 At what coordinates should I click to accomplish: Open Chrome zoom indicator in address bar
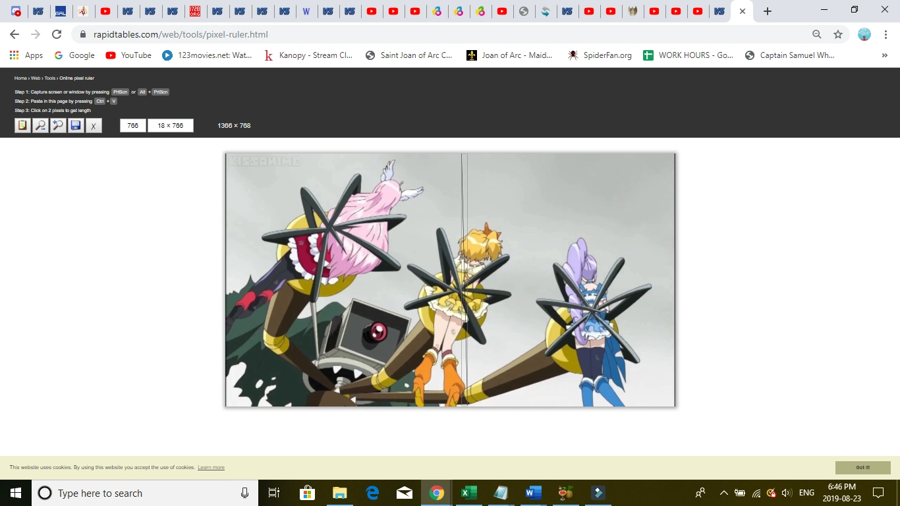(816, 34)
